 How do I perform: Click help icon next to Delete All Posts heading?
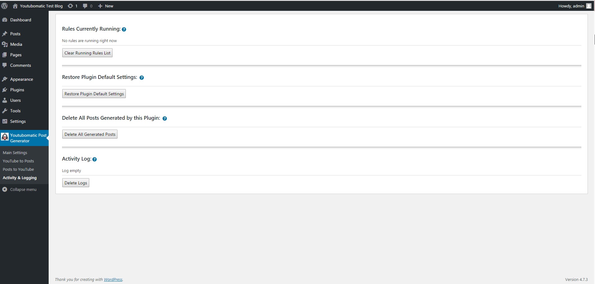click(x=165, y=118)
